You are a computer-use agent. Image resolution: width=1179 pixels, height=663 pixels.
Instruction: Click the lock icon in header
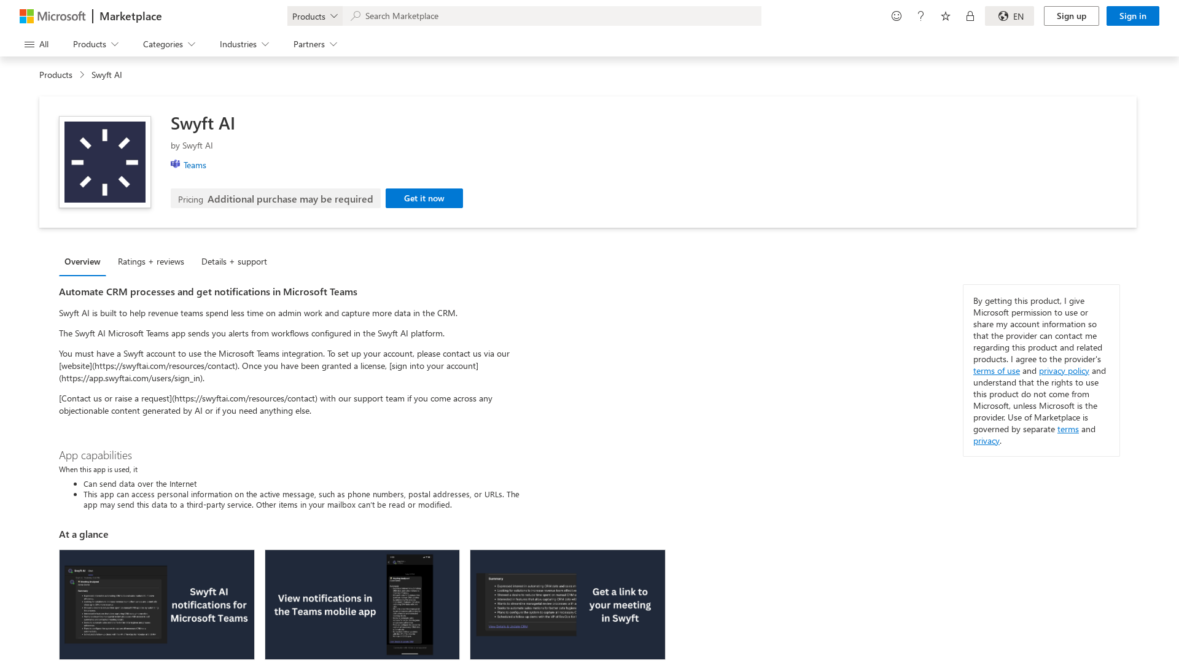pyautogui.click(x=970, y=16)
